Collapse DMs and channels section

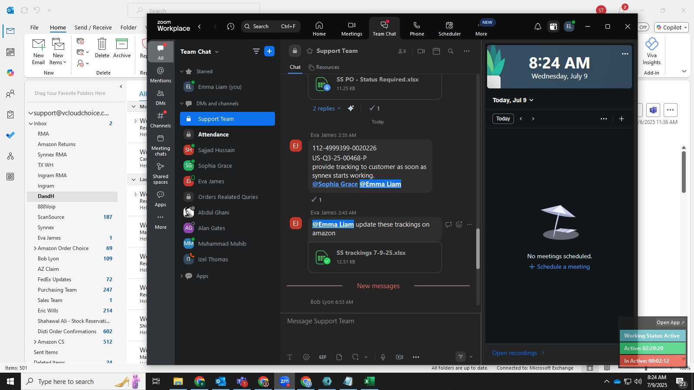(x=182, y=104)
